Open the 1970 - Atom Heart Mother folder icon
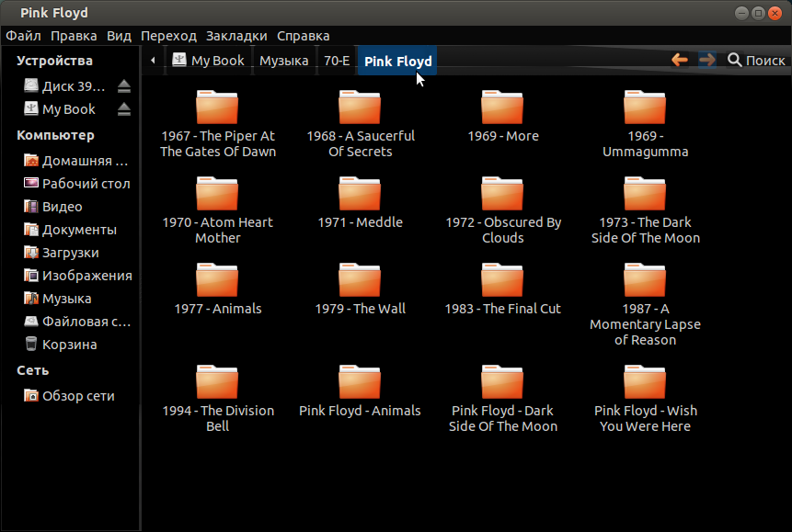 coord(217,193)
